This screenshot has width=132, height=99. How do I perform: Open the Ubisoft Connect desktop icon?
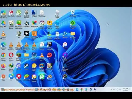[x=42, y=24]
